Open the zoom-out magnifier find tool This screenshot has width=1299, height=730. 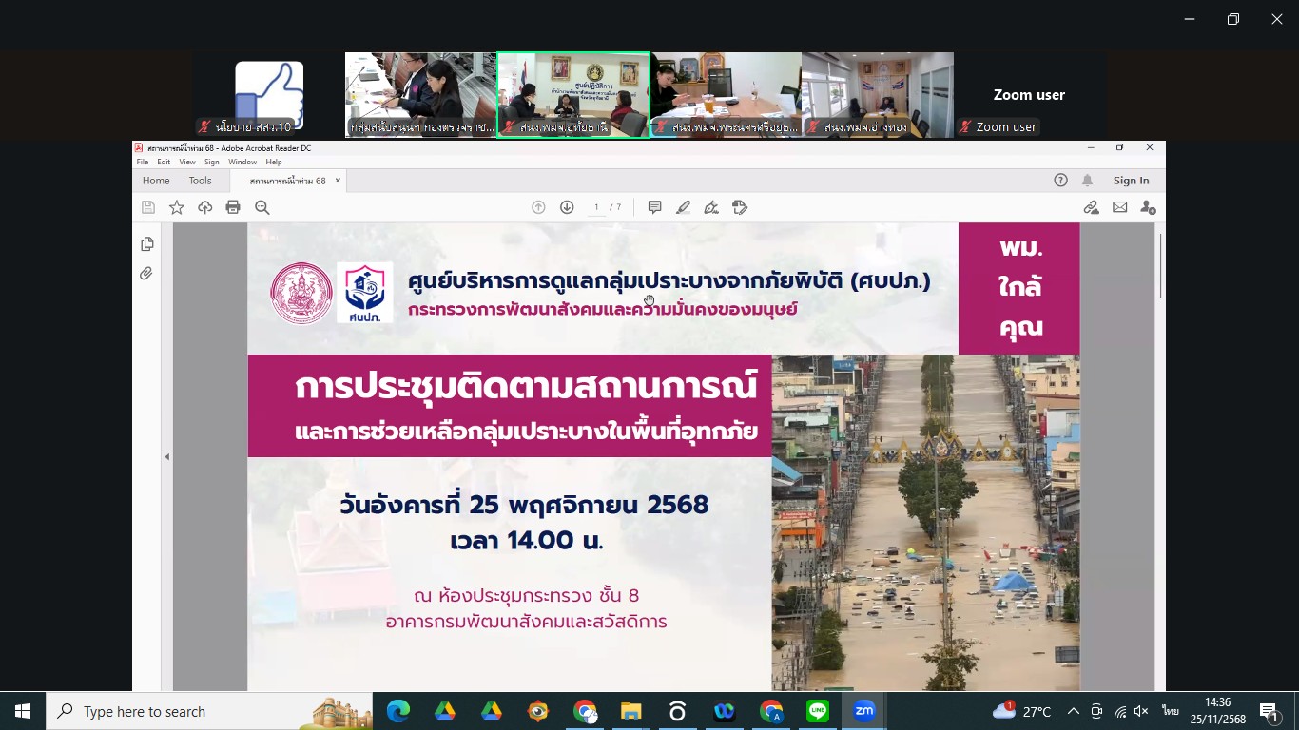point(262,207)
